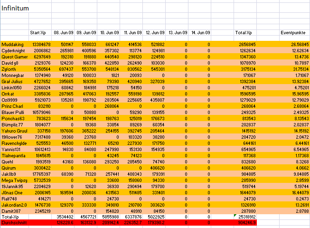Select the Durchschnitt row label
This screenshot has width=310, height=228.
coord(15,223)
